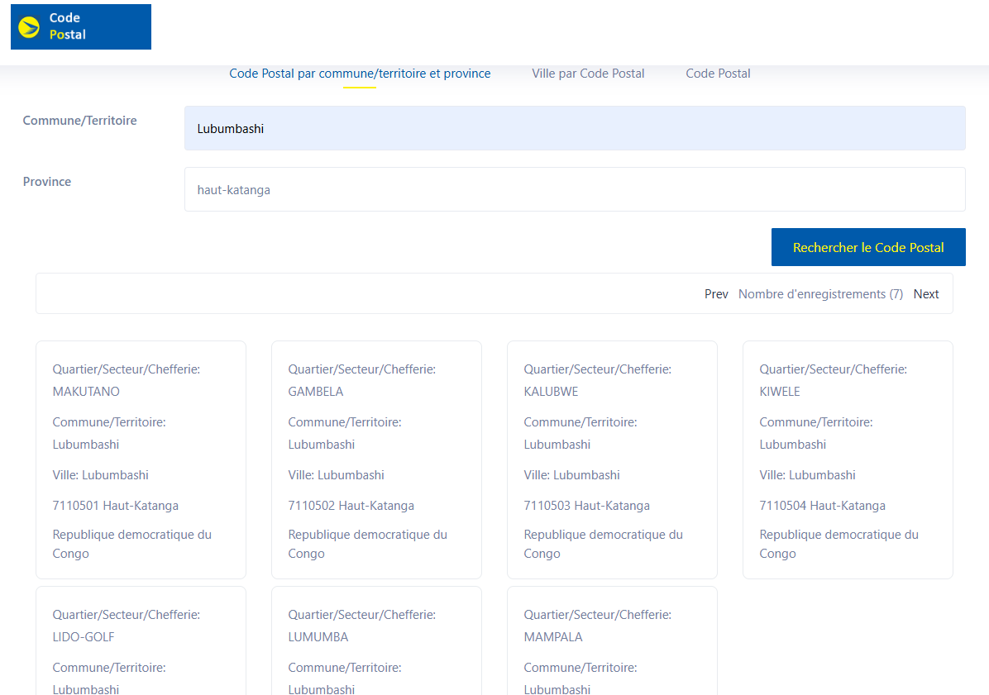Select Code Postal par commune/territoire et province tab
The width and height of the screenshot is (989, 695).
(x=360, y=74)
